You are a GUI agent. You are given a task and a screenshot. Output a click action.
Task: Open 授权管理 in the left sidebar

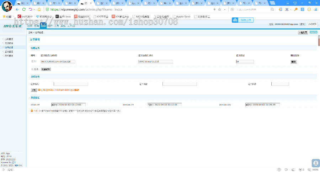pyautogui.click(x=9, y=56)
